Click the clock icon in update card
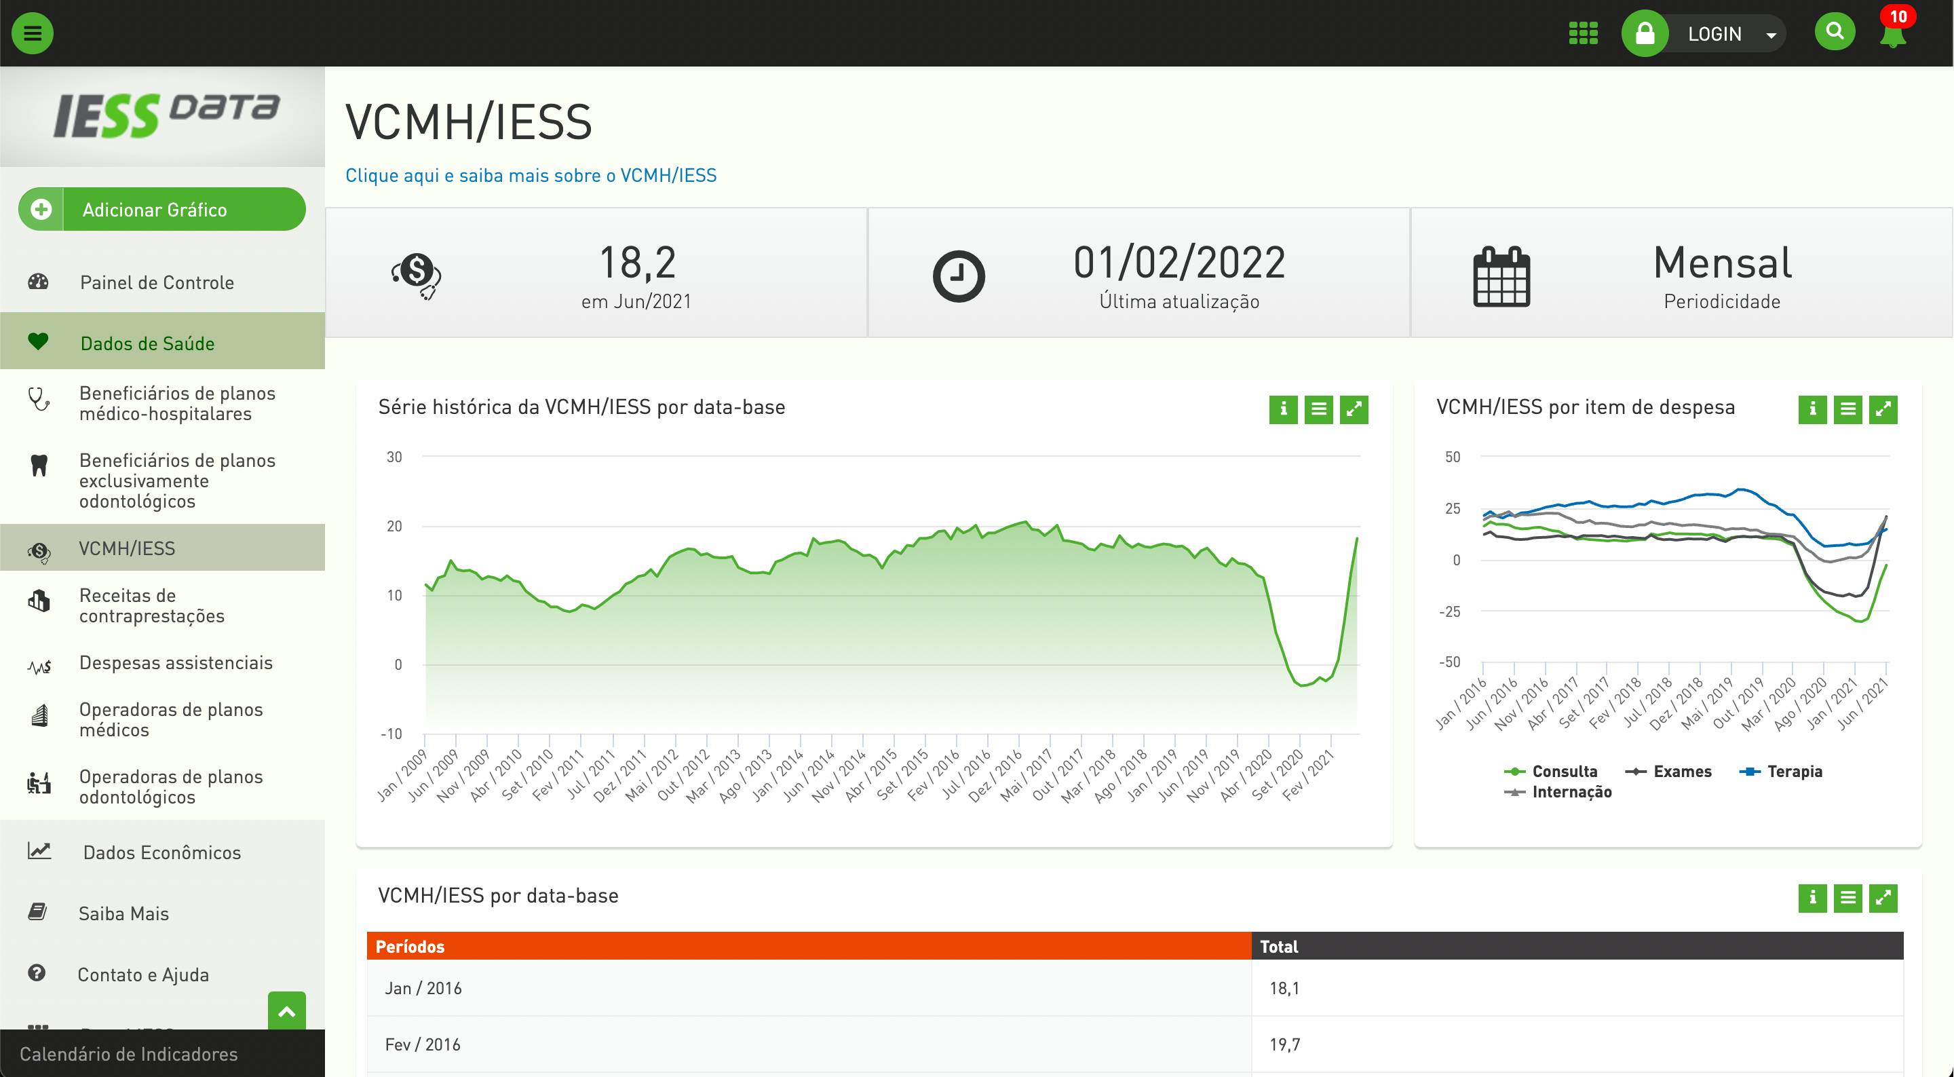This screenshot has width=1954, height=1077. click(959, 276)
